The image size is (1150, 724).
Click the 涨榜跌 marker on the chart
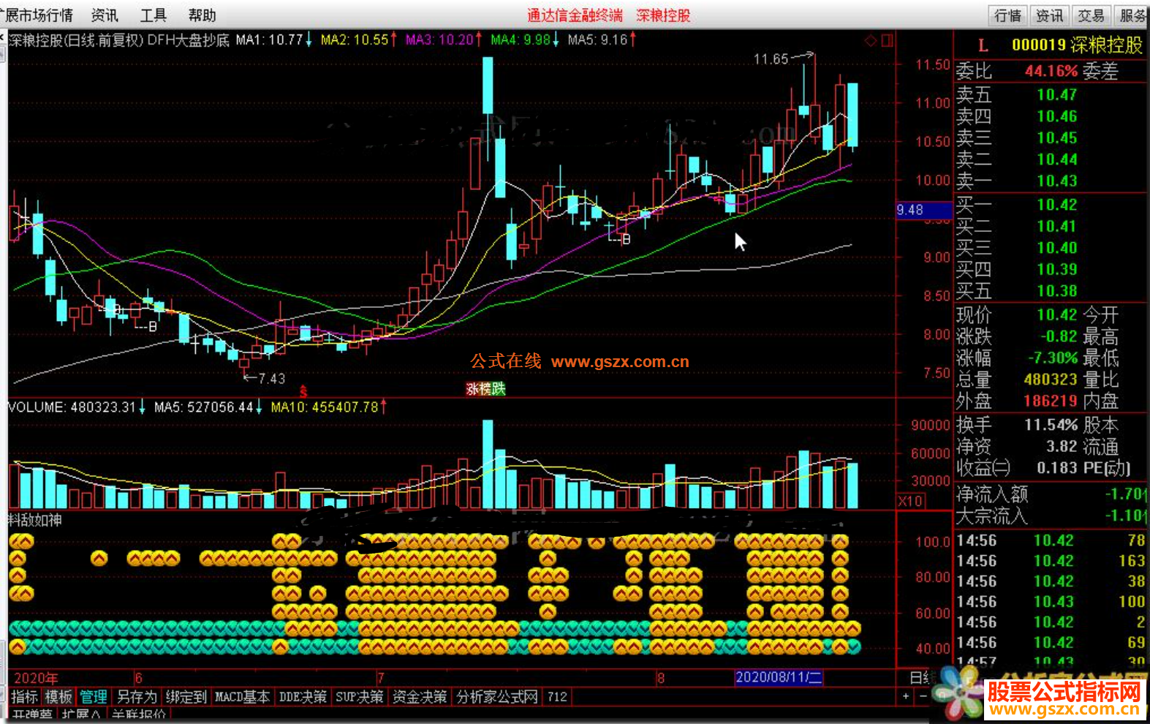click(x=485, y=389)
